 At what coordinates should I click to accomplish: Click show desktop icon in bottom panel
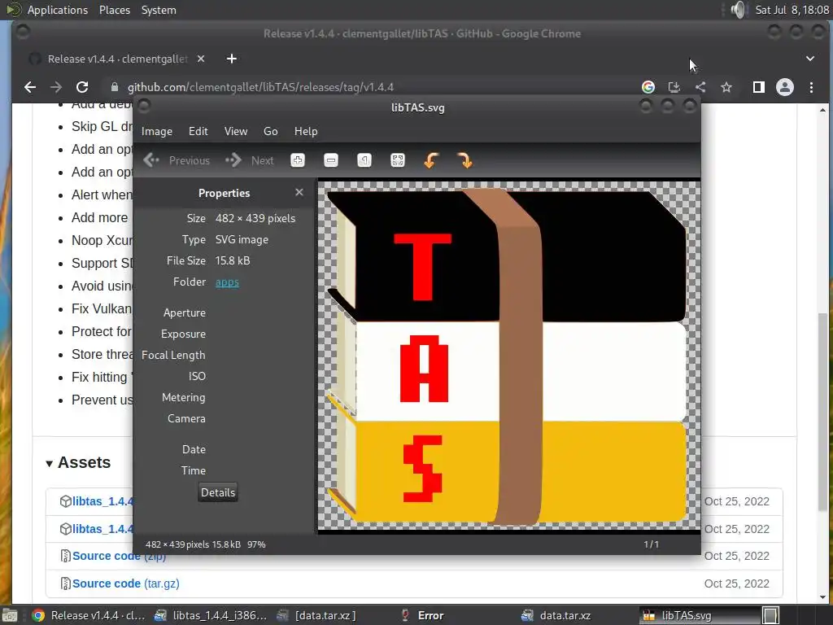[10, 615]
